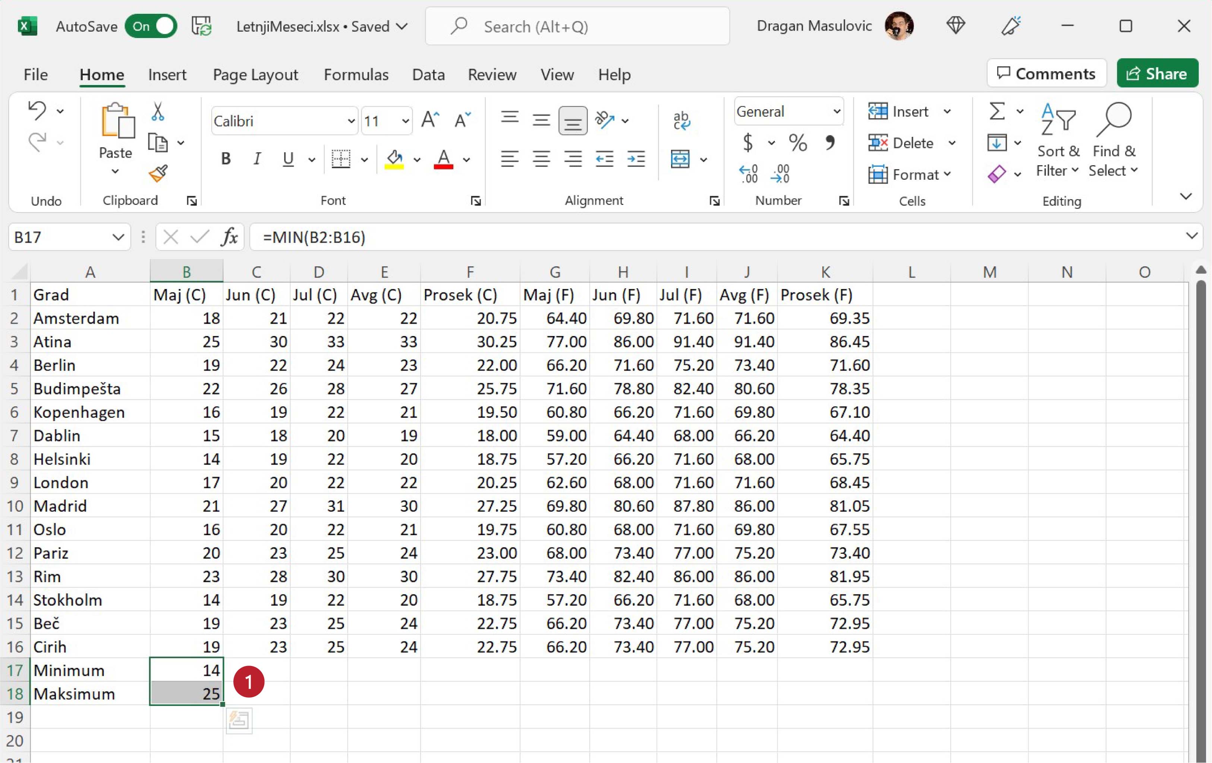Click the Increase Indent icon
The image size is (1212, 763).
point(636,159)
